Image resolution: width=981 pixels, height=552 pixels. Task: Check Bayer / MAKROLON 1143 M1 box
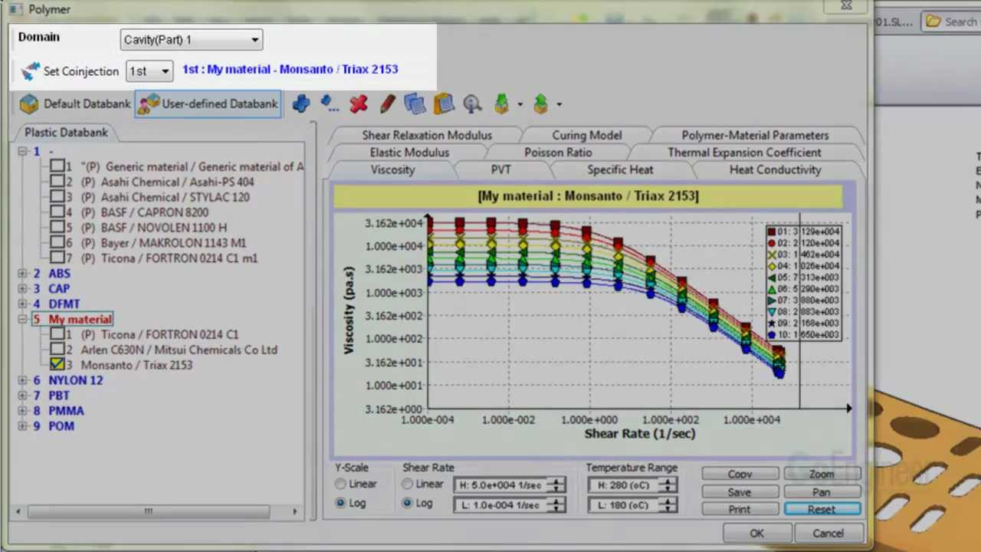point(57,243)
